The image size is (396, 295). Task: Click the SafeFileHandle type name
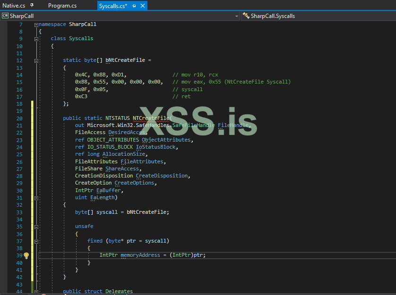coord(193,125)
